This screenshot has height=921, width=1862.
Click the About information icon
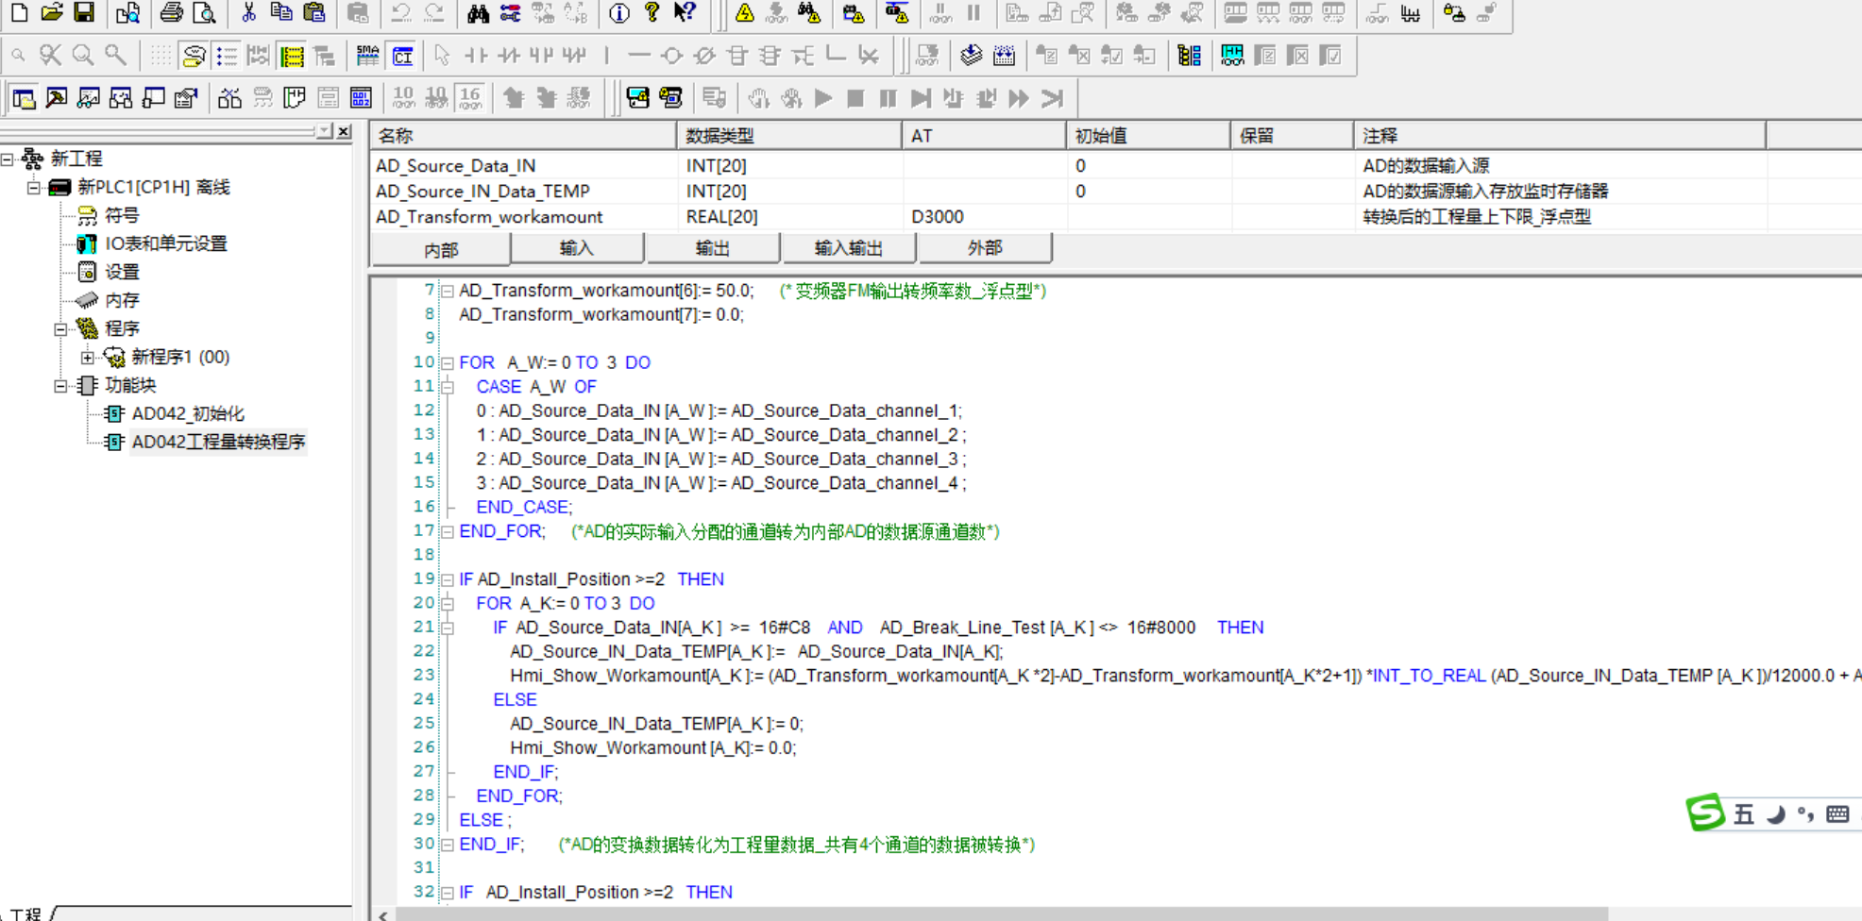619,13
